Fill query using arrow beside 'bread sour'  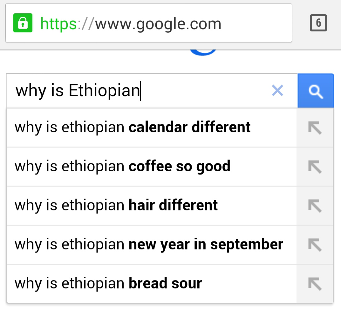coord(315,284)
